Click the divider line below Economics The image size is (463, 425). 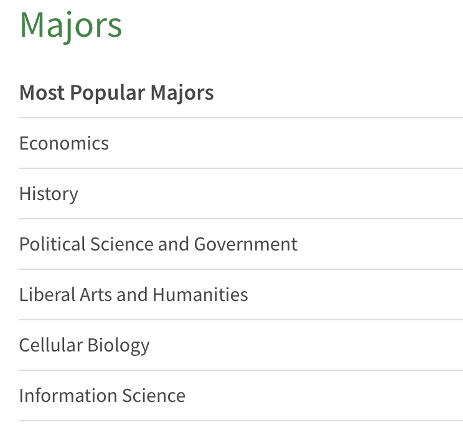click(x=241, y=168)
